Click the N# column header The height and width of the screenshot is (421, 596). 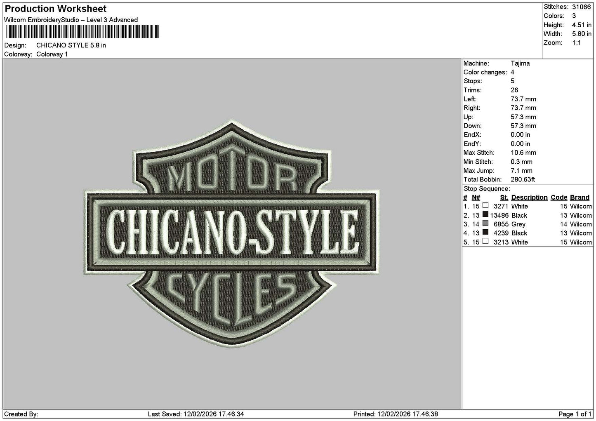[x=476, y=198]
